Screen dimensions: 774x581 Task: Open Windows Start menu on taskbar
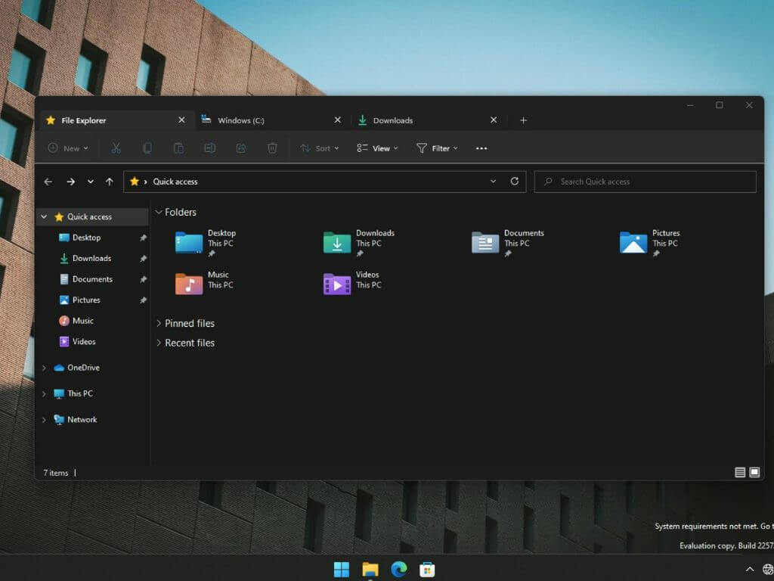coord(341,569)
